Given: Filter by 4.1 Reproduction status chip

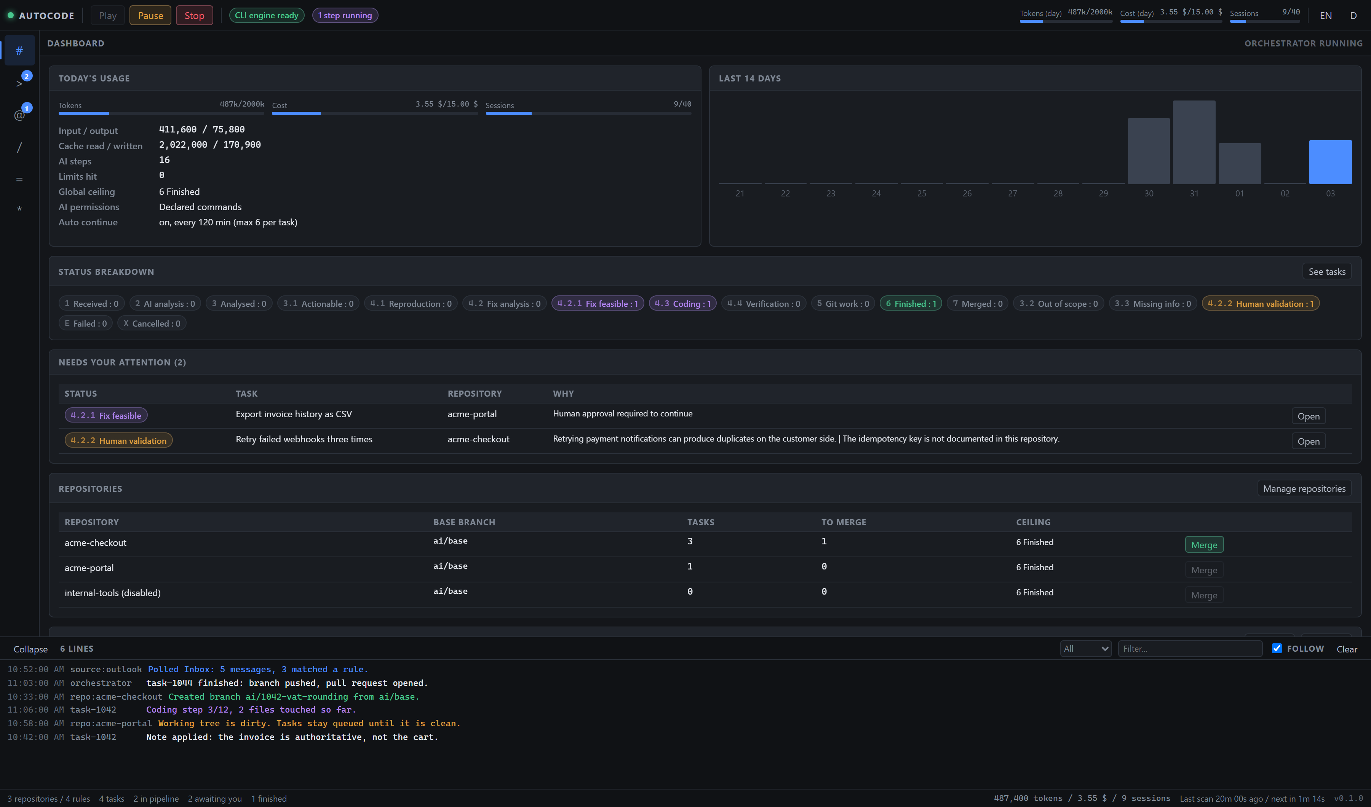Looking at the screenshot, I should click(411, 303).
